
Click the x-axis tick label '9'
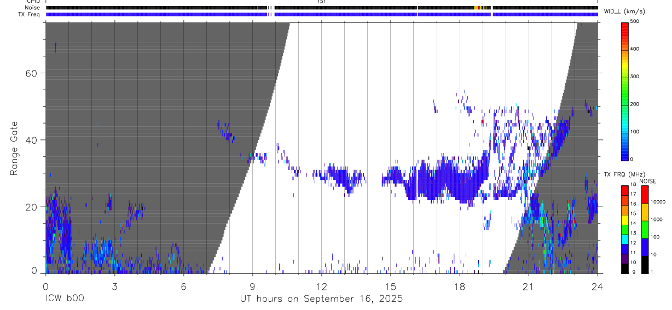(x=252, y=286)
